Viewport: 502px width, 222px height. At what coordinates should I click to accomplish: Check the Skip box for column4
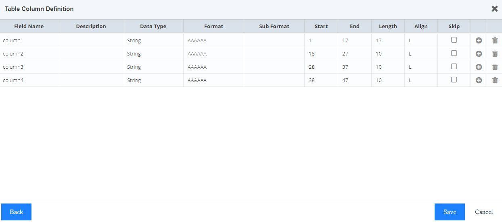coord(454,80)
